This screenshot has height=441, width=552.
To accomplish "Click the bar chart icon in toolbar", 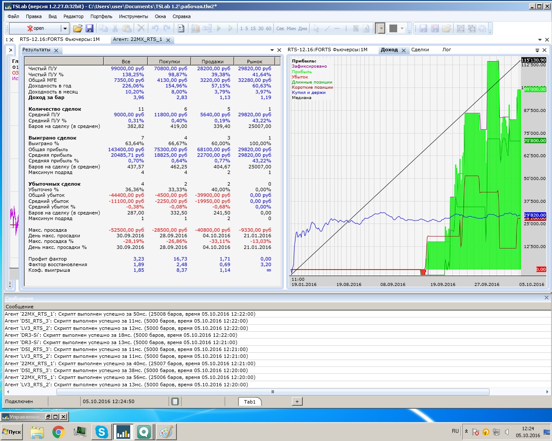I will coord(195,28).
